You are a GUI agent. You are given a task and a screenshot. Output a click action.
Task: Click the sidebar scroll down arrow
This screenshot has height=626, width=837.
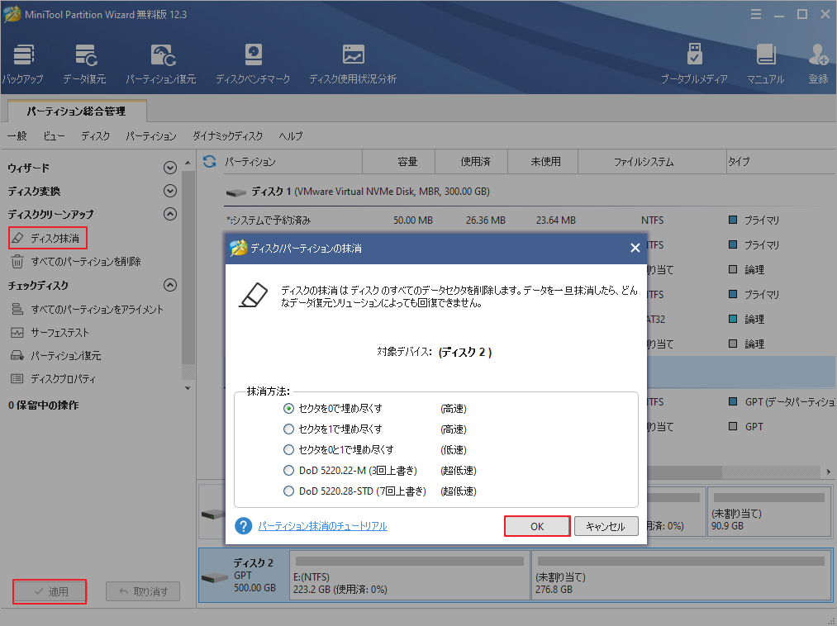[188, 388]
